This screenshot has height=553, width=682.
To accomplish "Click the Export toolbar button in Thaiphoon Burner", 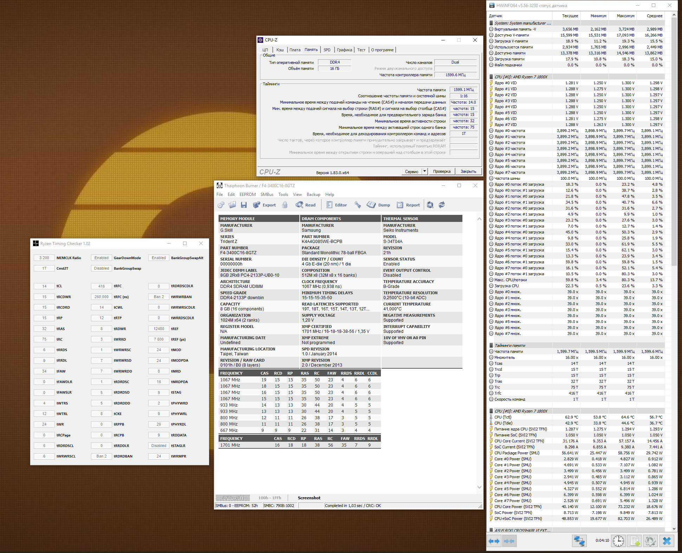I will point(265,205).
